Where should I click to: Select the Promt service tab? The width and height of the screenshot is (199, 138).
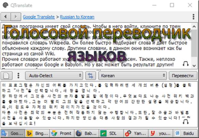pos(61,133)
